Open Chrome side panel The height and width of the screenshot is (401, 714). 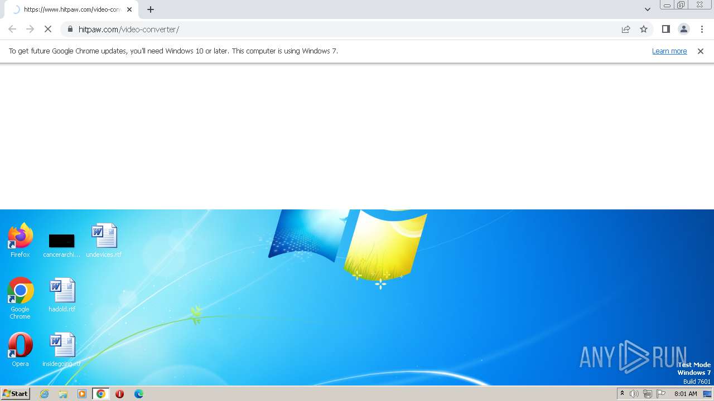tap(665, 29)
